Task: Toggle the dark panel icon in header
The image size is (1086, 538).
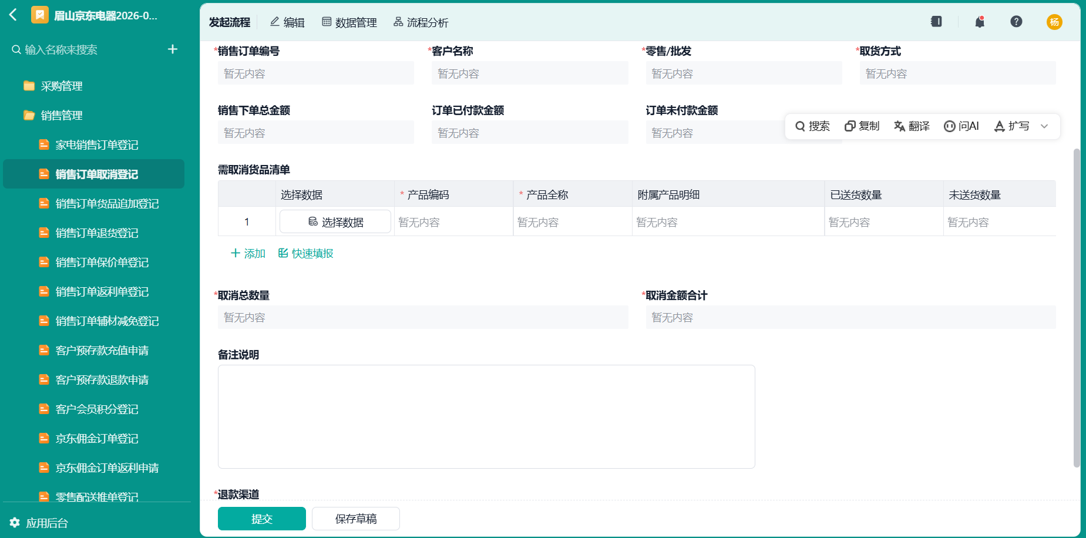Action: (x=936, y=22)
